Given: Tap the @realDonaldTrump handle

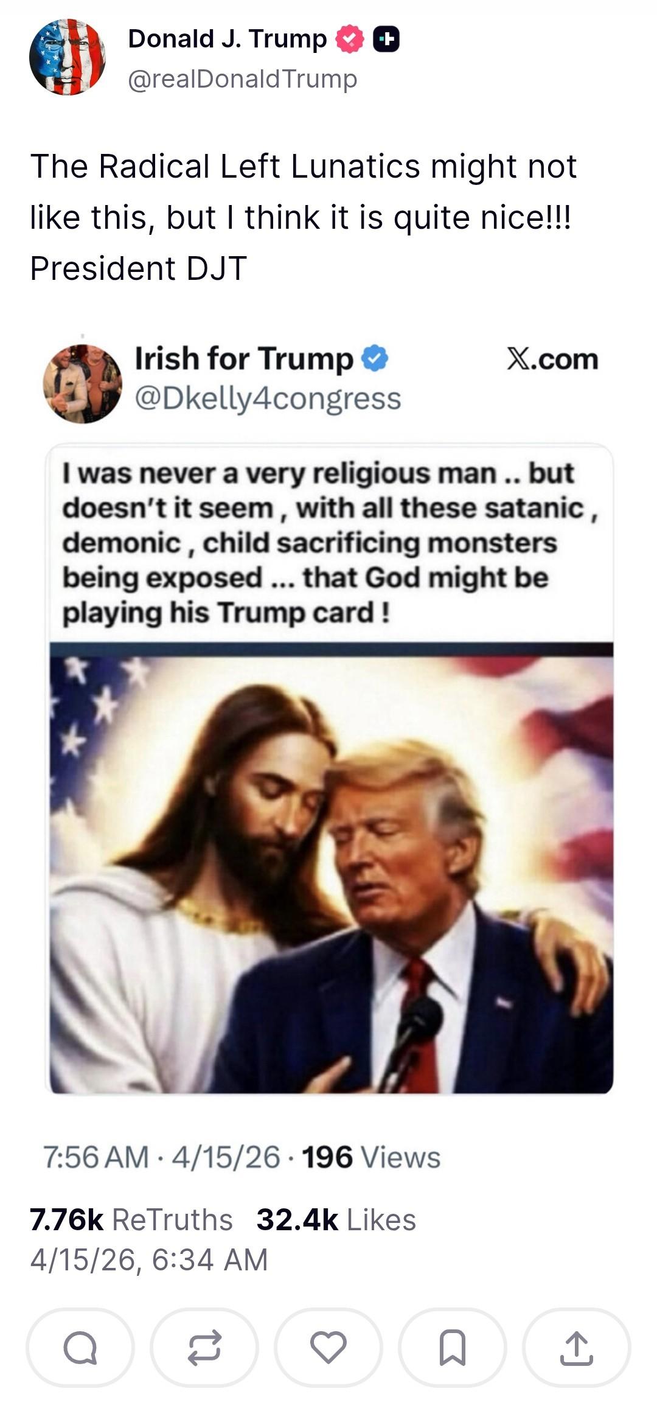Looking at the screenshot, I should (x=243, y=79).
